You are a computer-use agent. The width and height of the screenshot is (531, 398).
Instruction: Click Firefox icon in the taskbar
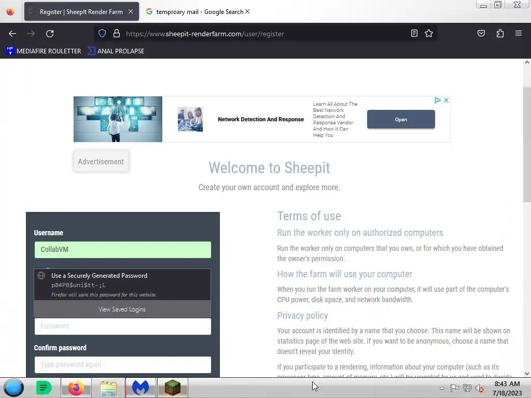pyautogui.click(x=76, y=388)
